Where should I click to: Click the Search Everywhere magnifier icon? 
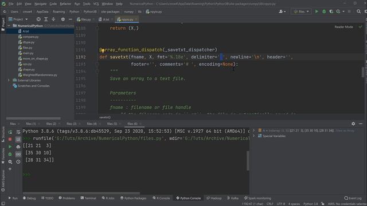pos(358,11)
